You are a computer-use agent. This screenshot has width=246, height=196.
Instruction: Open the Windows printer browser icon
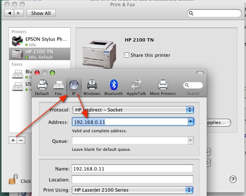(92, 88)
